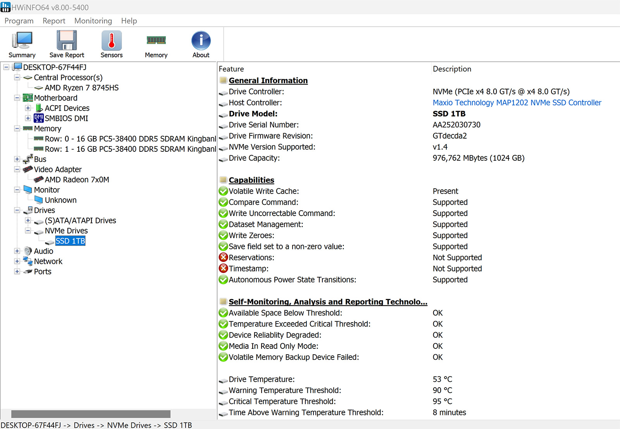620x429 pixels.
Task: Click the Central Processor(s) chip icon
Action: pos(28,77)
